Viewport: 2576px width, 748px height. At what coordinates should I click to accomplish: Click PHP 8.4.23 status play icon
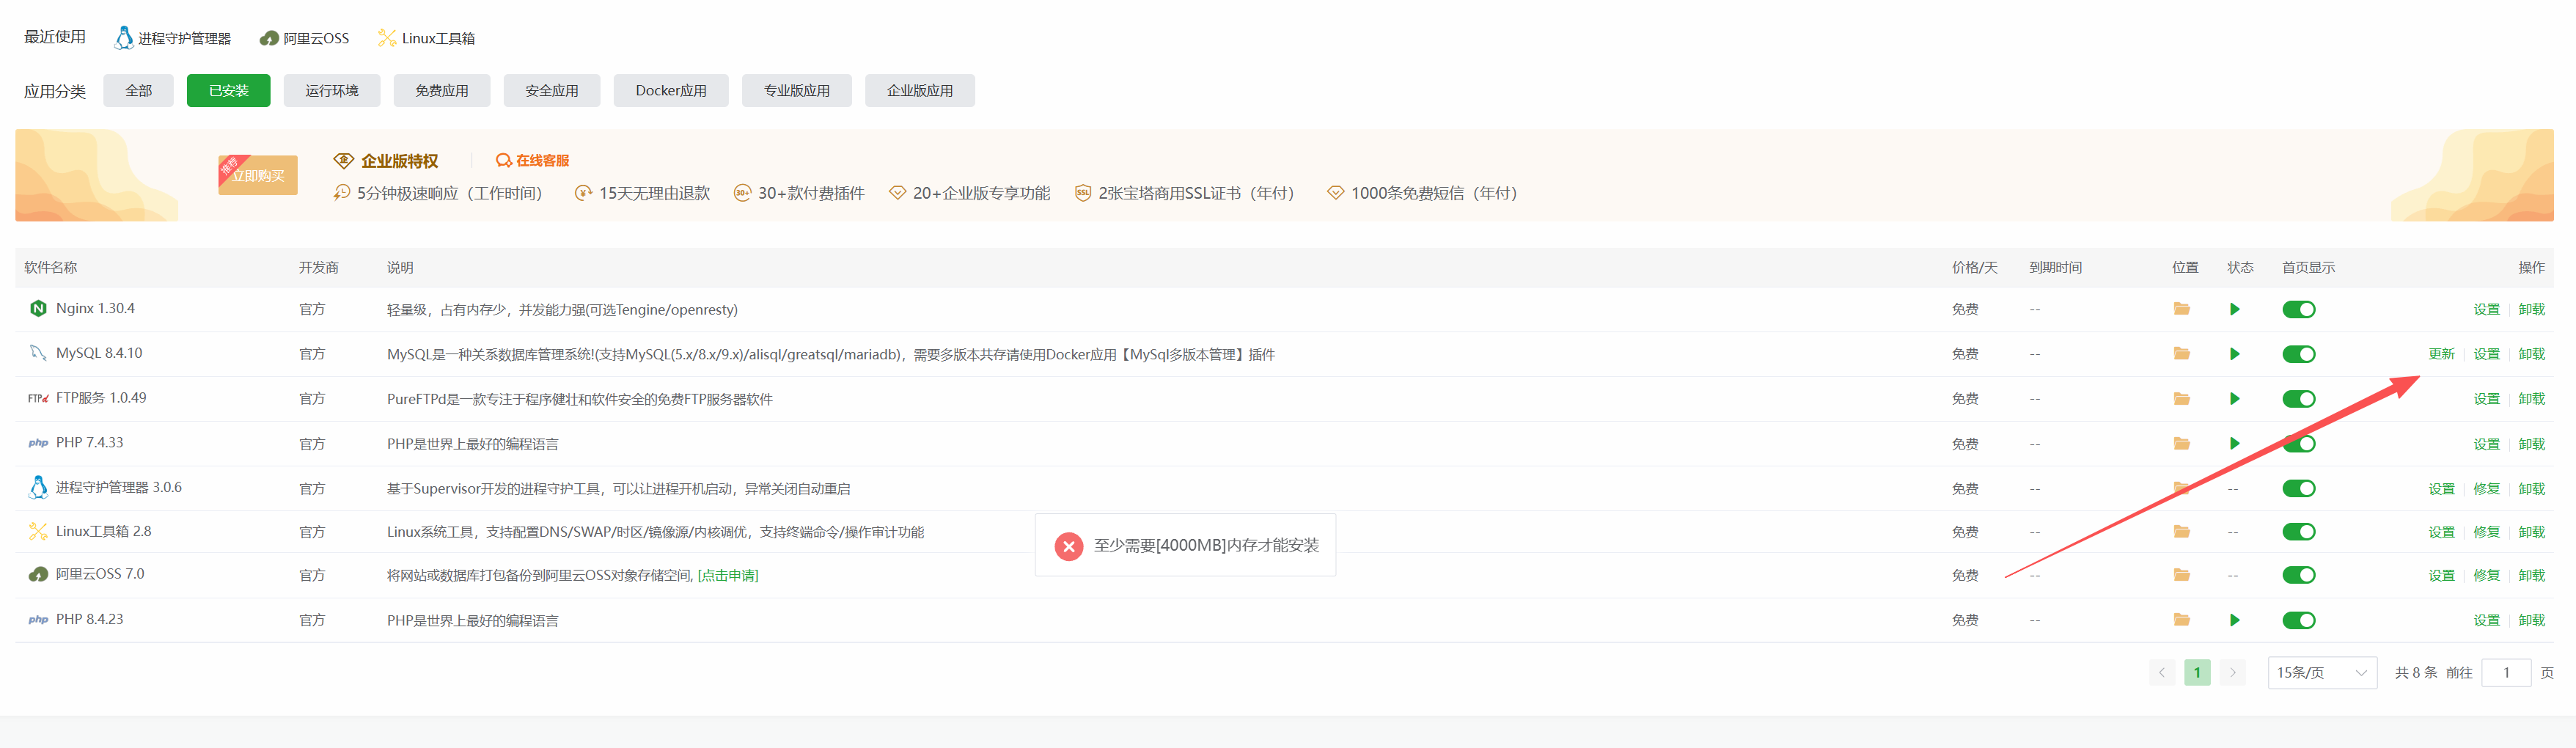[2234, 620]
